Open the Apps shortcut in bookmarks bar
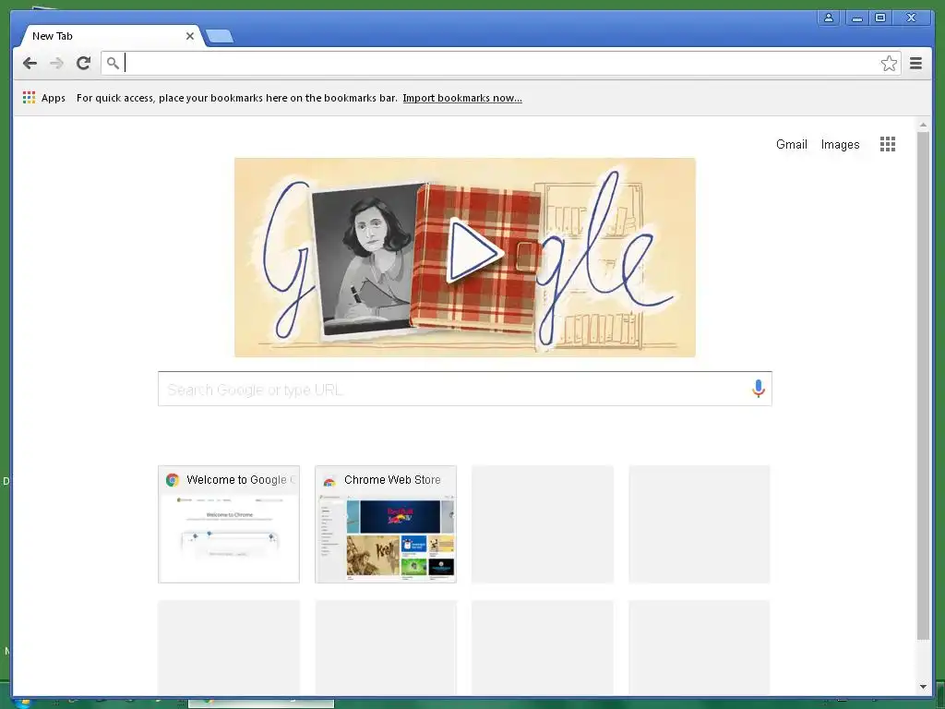The image size is (945, 709). pos(44,98)
